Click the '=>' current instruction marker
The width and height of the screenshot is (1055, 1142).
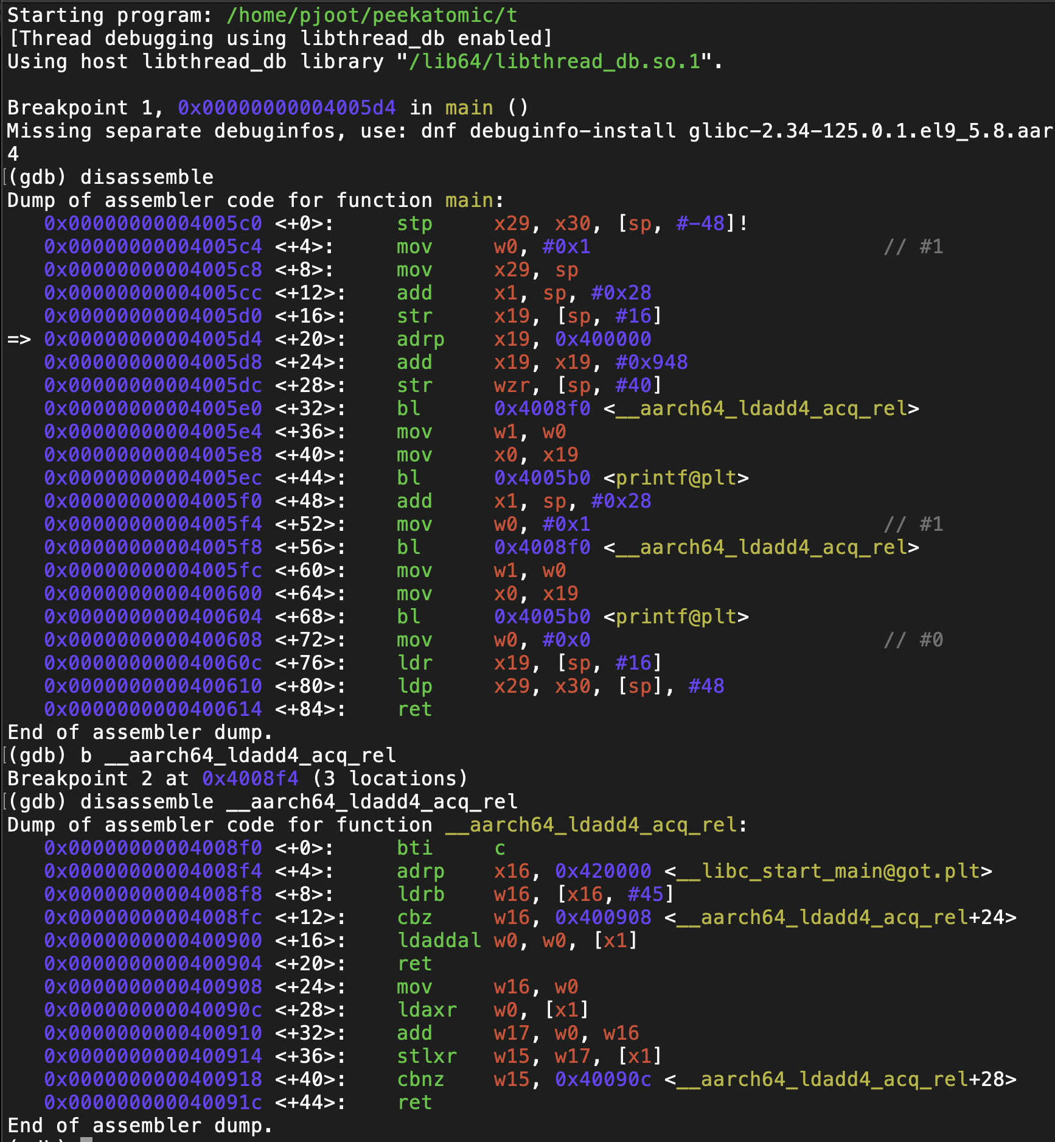click(19, 339)
